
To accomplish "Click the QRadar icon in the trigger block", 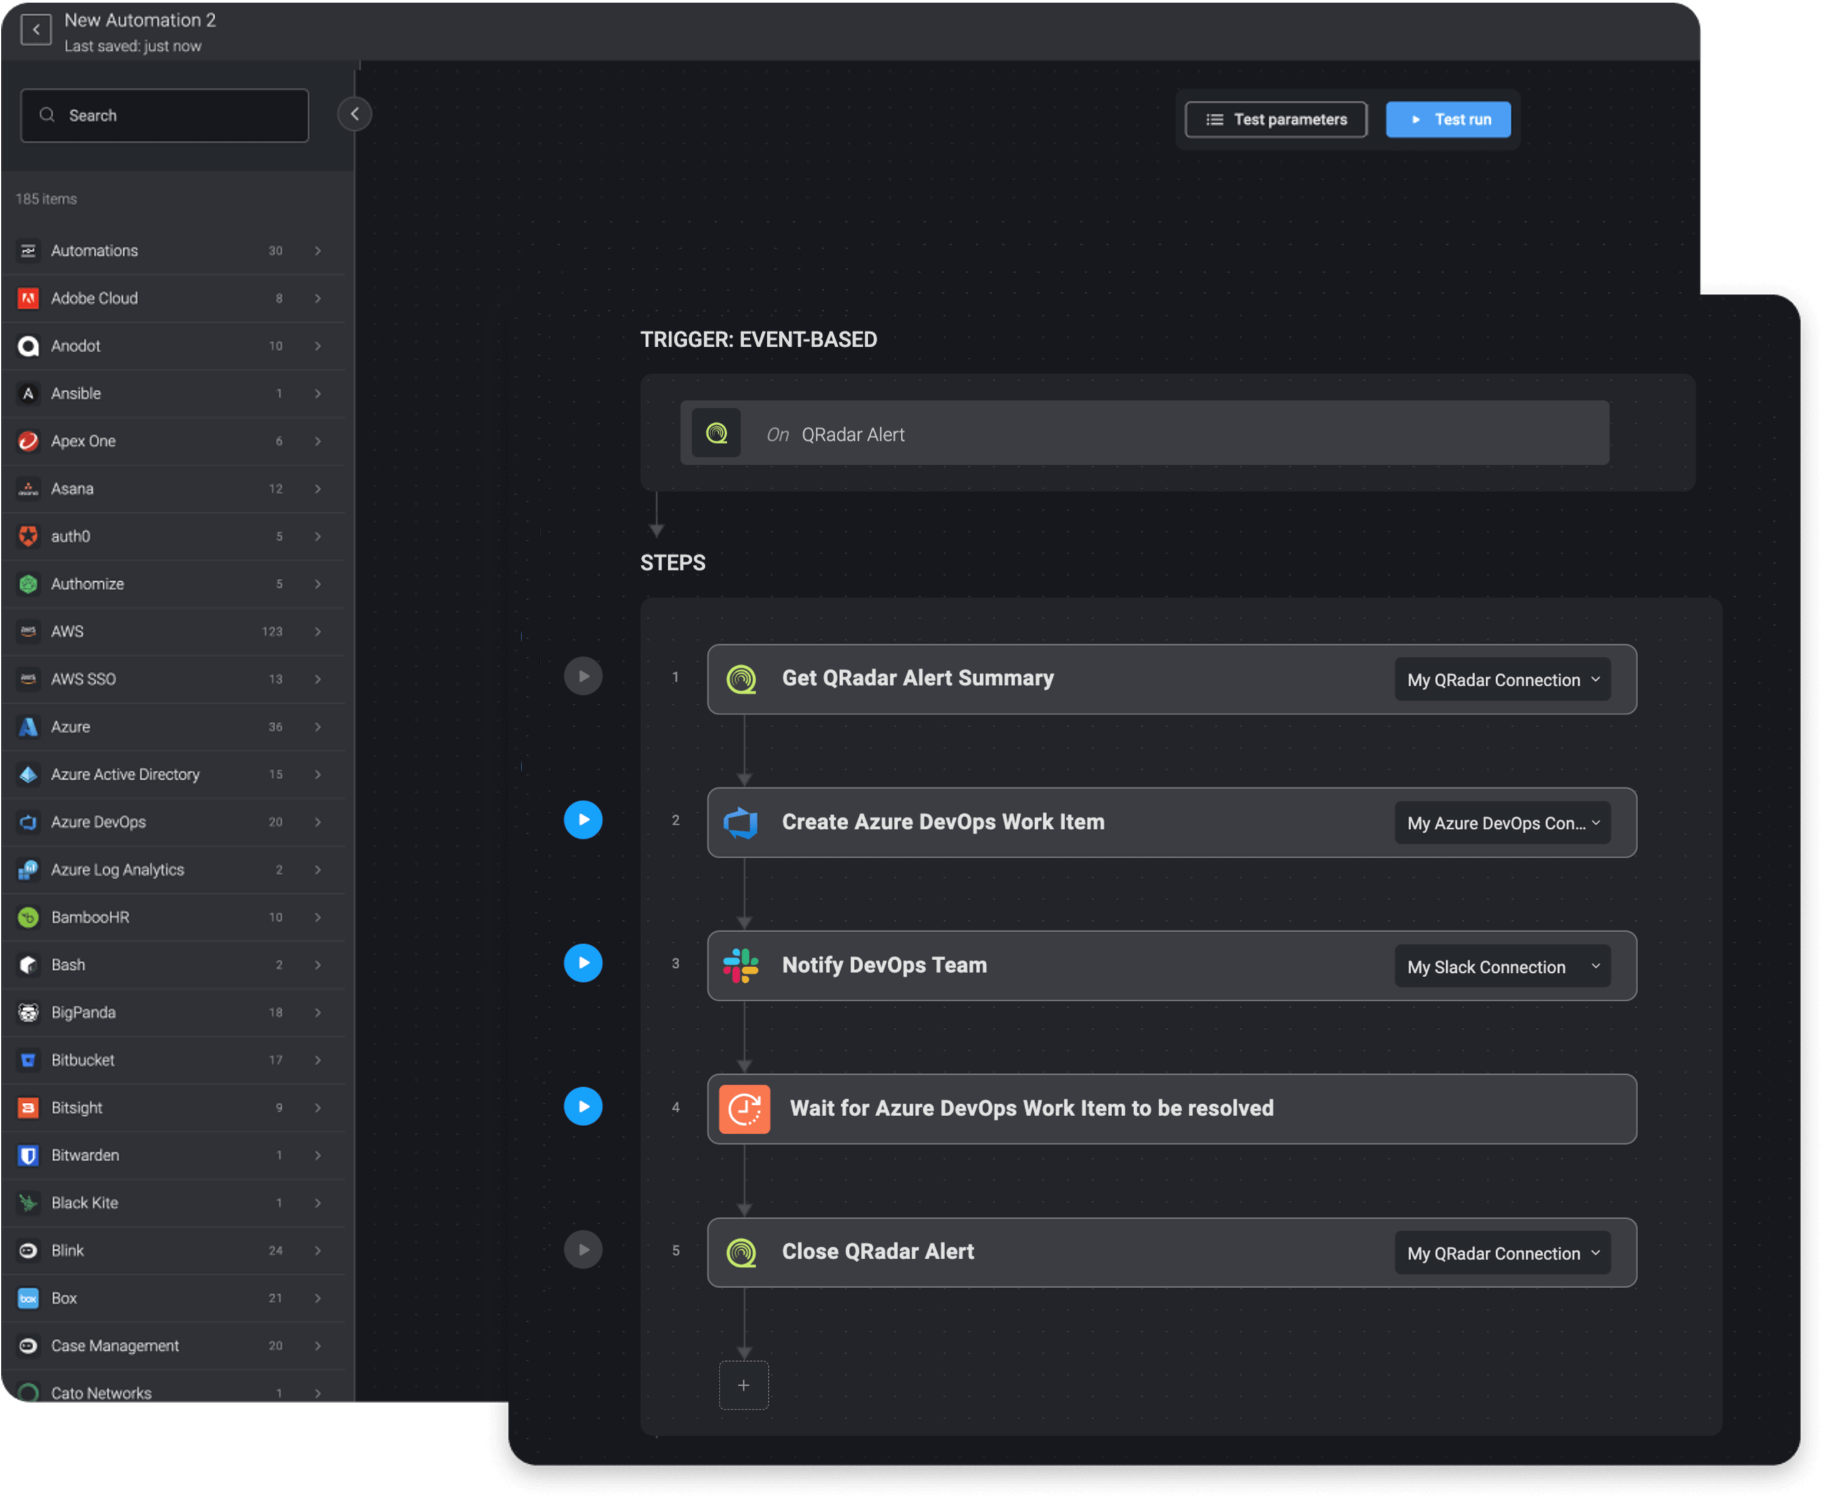I will click(716, 434).
